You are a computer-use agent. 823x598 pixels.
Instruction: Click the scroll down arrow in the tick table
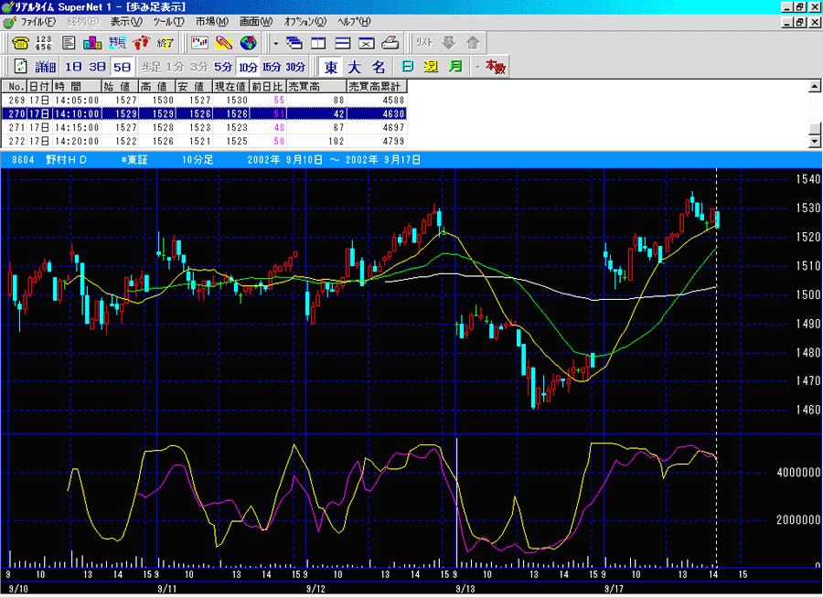click(x=815, y=141)
